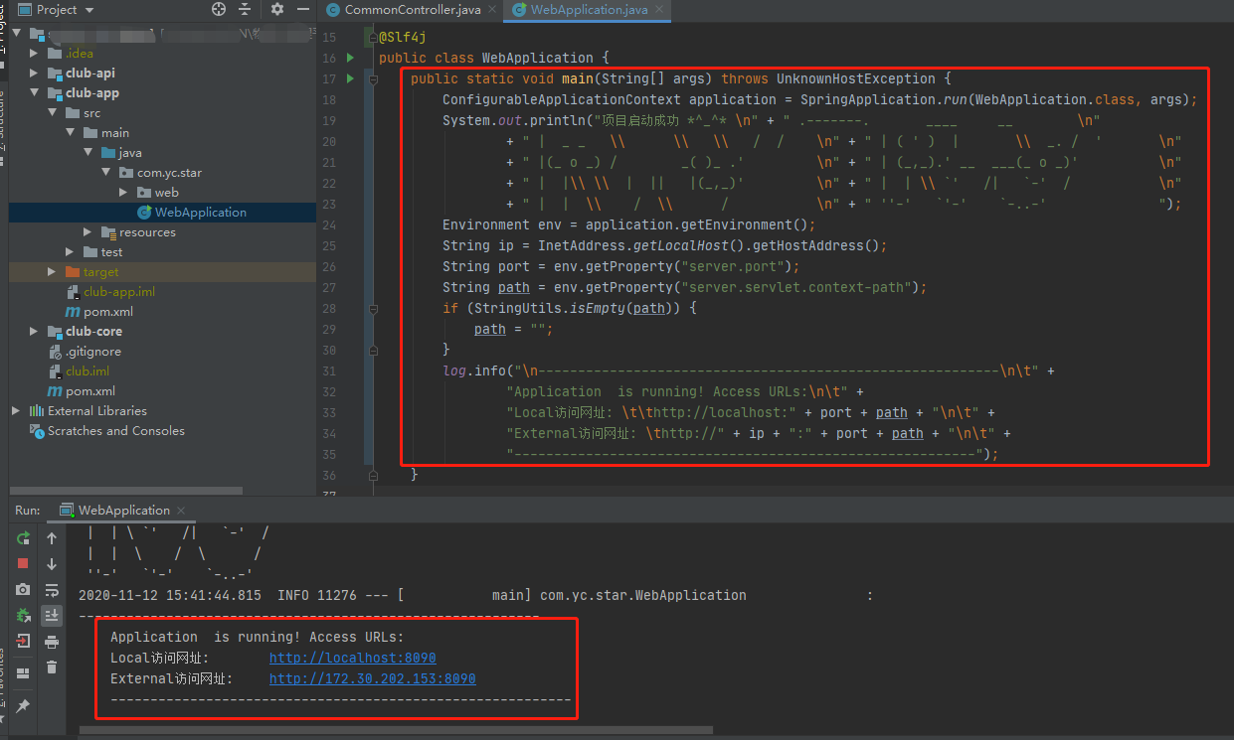The width and height of the screenshot is (1234, 740).
Task: Clear console with the trash can icon
Action: click(x=52, y=667)
